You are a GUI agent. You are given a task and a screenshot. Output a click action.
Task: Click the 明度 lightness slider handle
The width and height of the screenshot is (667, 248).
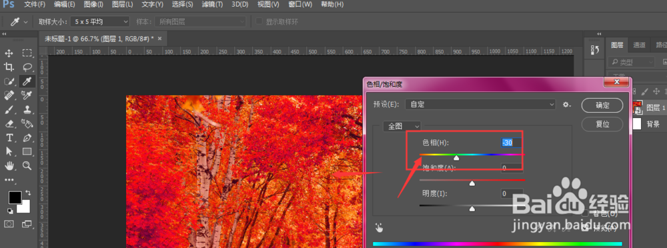(x=472, y=209)
